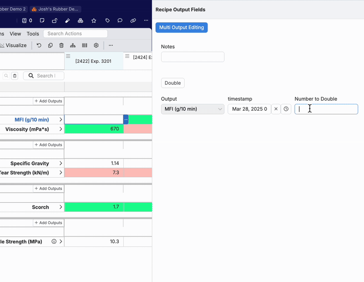Click small magnifier icon beside search

(x=6, y=76)
